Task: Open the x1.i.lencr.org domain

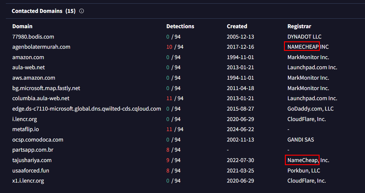Action: [x=28, y=181]
